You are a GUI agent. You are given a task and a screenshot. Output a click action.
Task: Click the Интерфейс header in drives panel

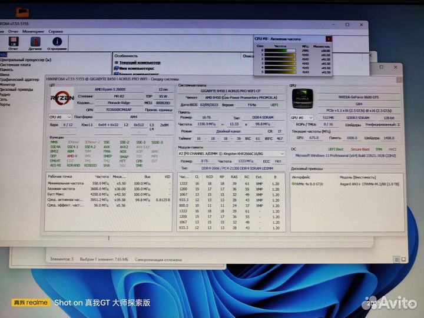[301, 177]
